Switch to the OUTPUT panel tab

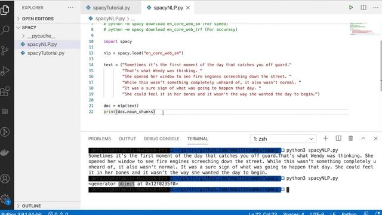coord(127,139)
